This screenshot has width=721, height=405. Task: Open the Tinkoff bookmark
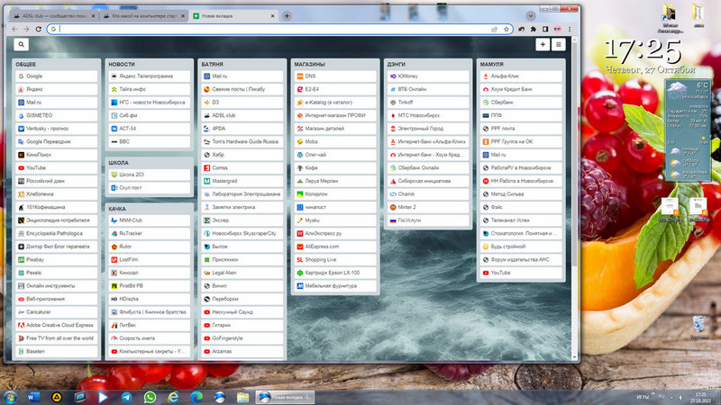pos(428,103)
